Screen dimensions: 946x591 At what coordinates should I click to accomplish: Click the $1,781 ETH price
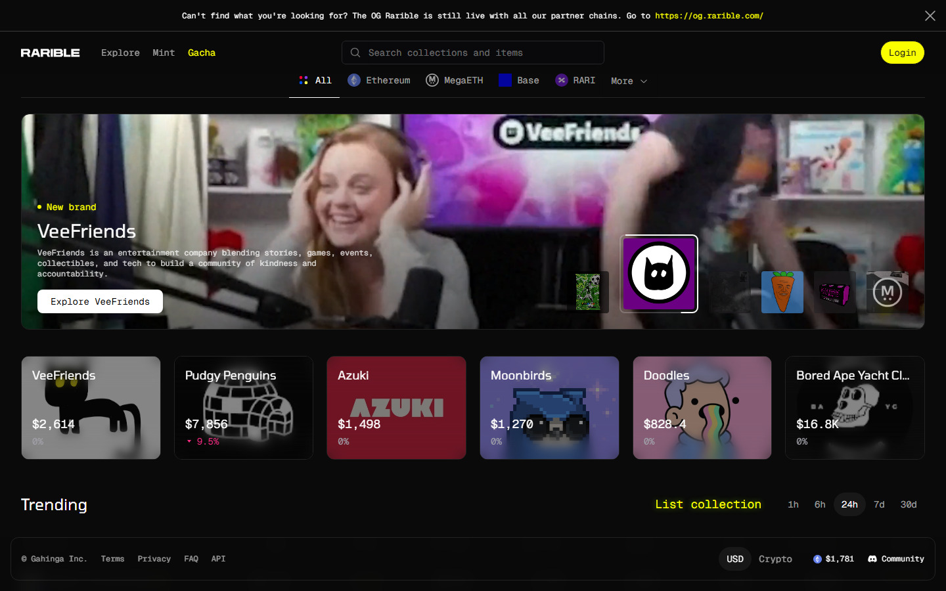coord(840,559)
